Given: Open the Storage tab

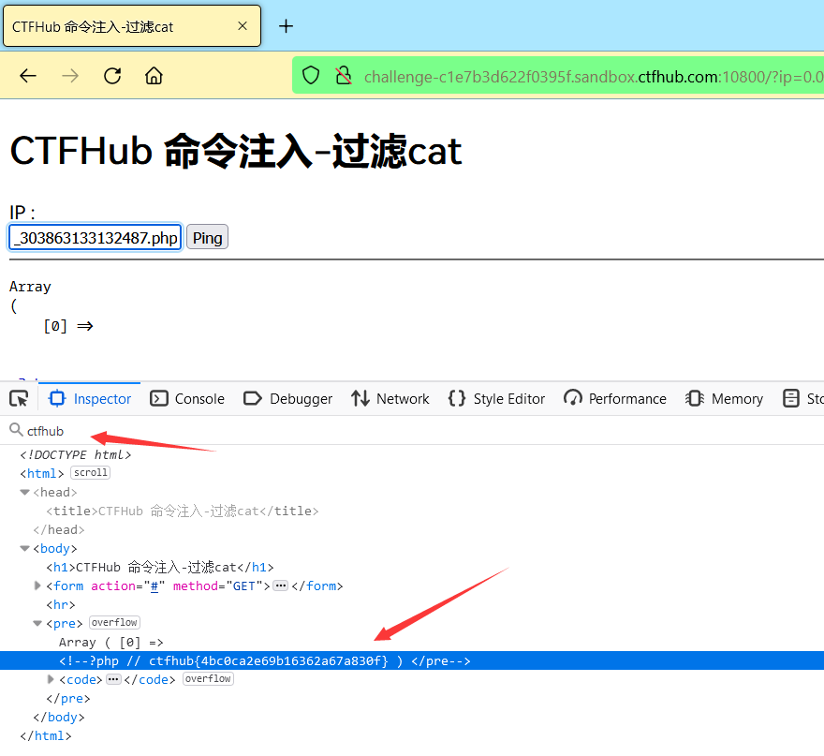Looking at the screenshot, I should point(802,399).
